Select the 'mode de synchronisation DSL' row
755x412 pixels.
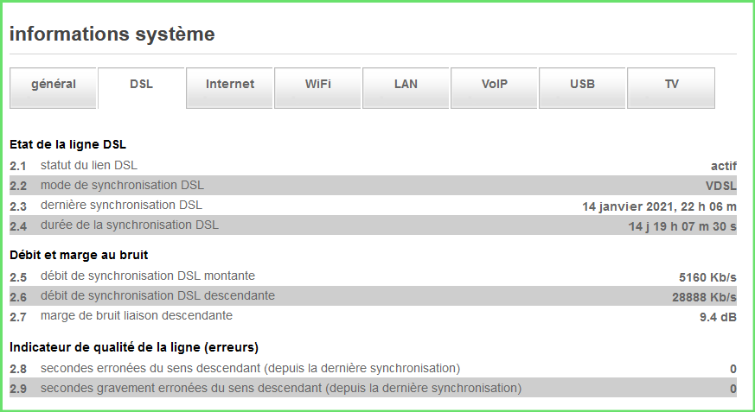(x=122, y=186)
